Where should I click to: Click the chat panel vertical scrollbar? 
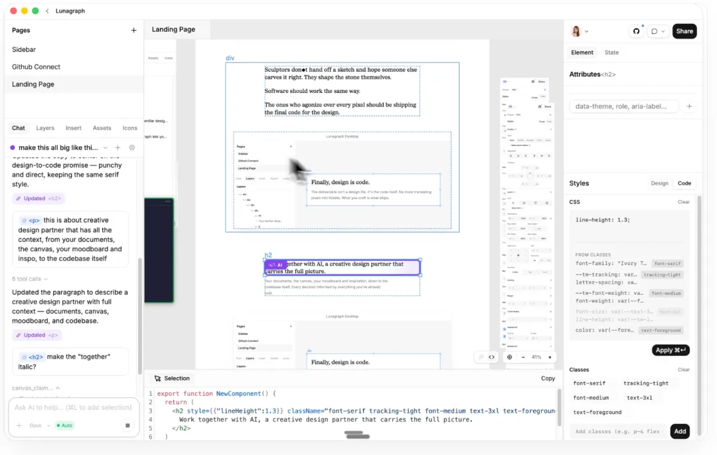[x=139, y=316]
